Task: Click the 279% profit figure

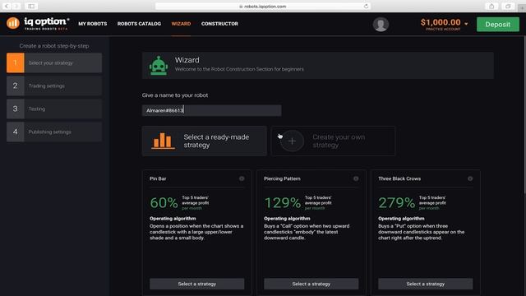Action: coord(397,203)
